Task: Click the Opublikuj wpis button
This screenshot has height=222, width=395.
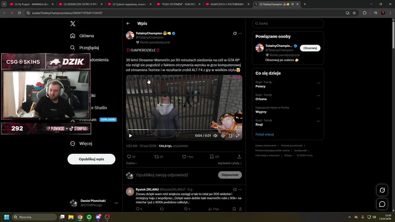Action: click(91, 159)
